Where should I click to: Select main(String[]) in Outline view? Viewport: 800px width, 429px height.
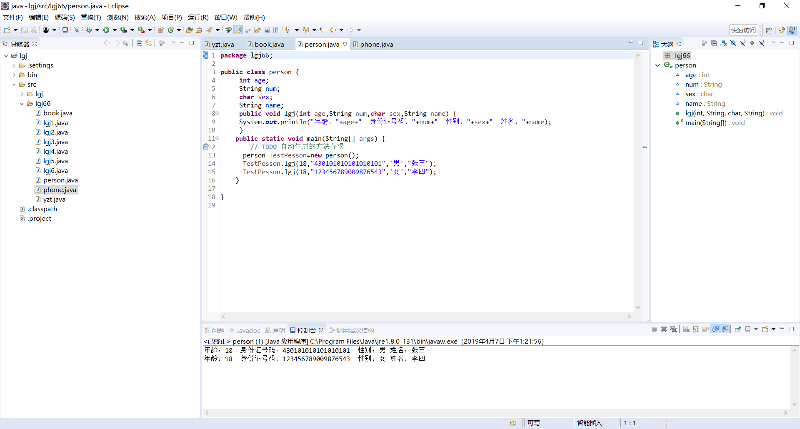tap(705, 123)
